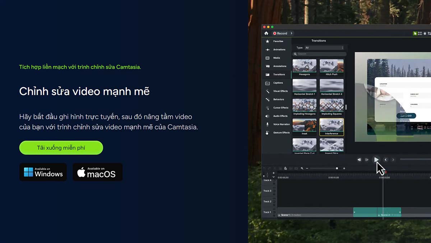Zoom in timeline with plus button
431x243 pixels.
coord(344,168)
